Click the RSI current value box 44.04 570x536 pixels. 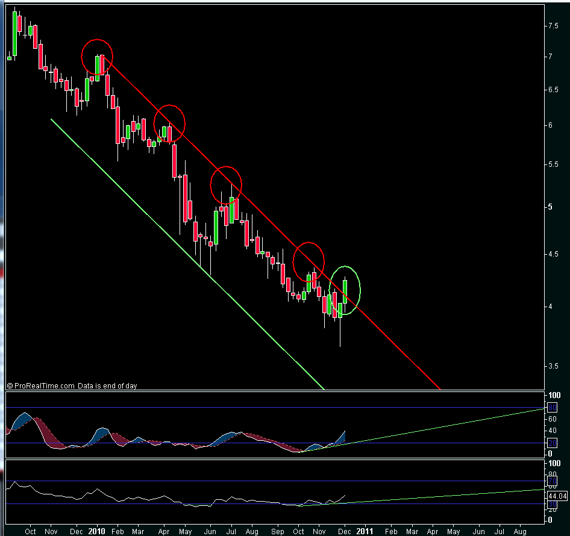[557, 496]
